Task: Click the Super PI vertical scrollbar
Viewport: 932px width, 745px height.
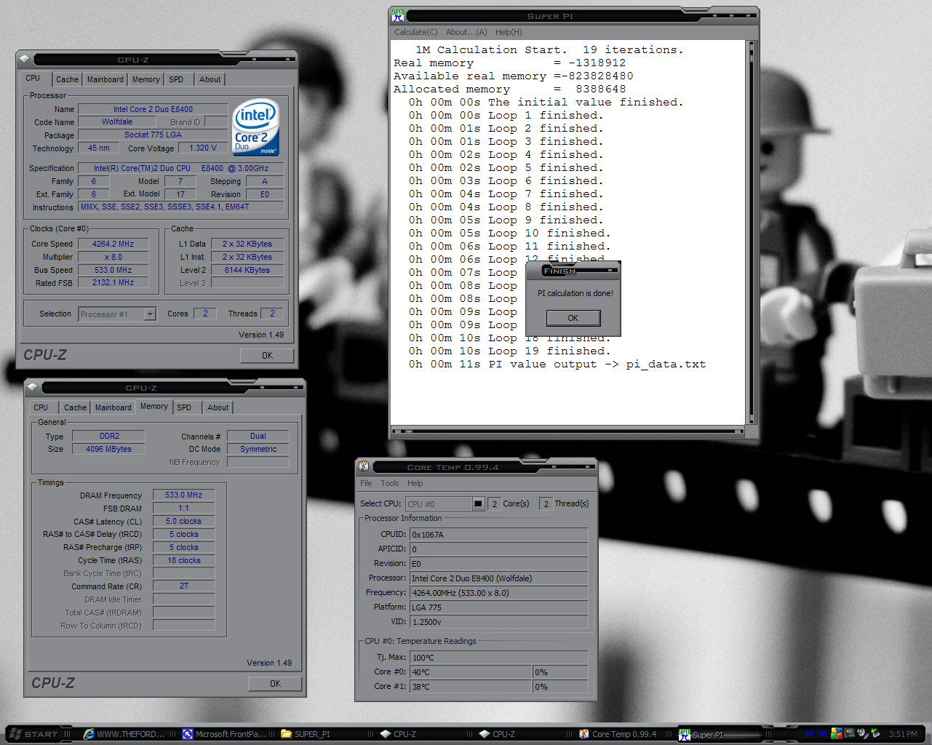Action: click(x=751, y=232)
